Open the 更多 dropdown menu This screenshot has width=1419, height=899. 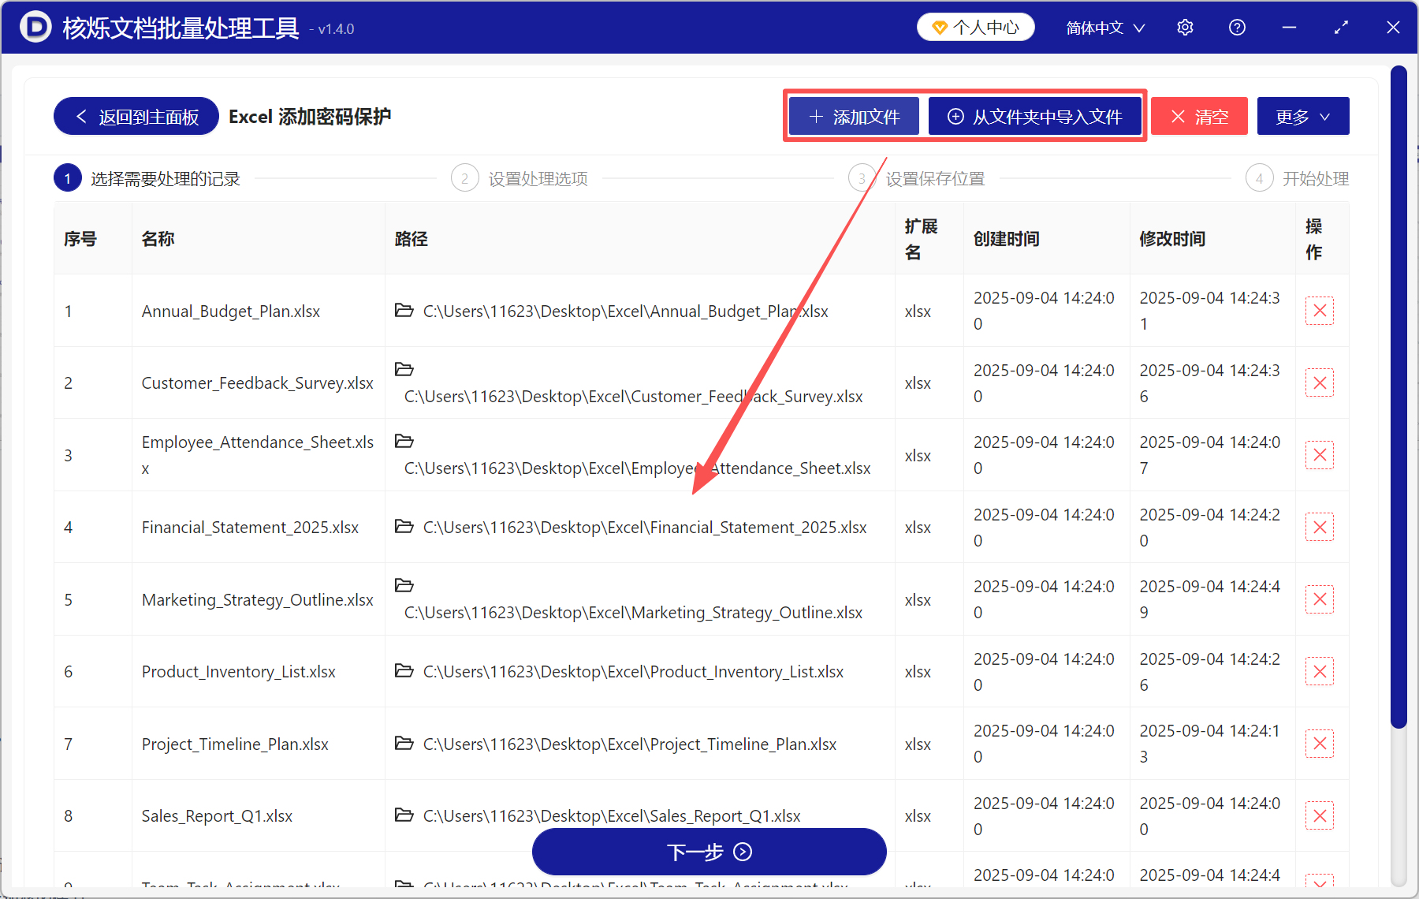tap(1302, 116)
